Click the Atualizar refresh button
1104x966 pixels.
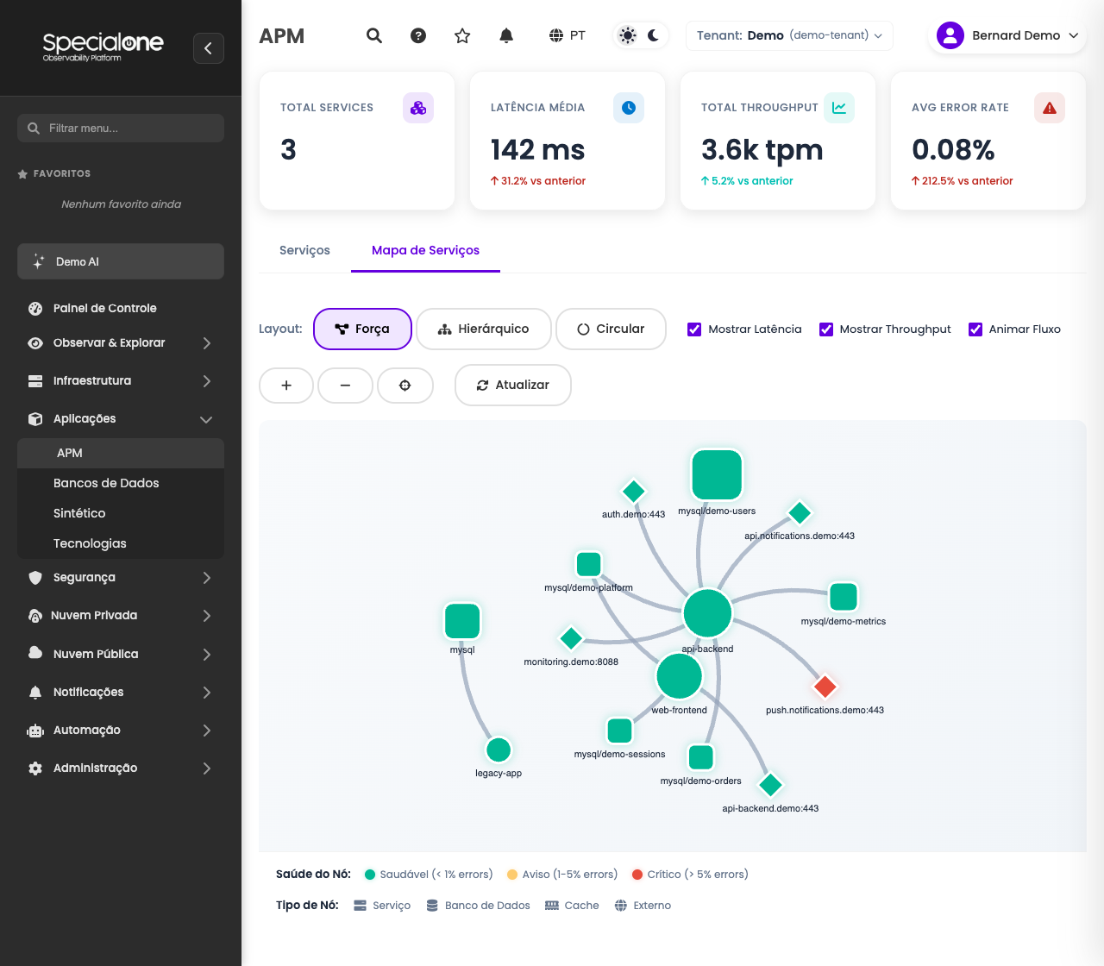[x=513, y=386]
